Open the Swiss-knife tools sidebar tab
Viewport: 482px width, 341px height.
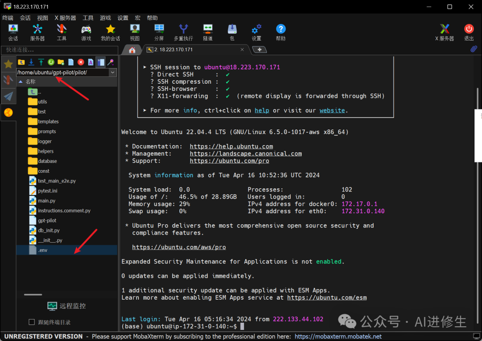click(x=8, y=80)
